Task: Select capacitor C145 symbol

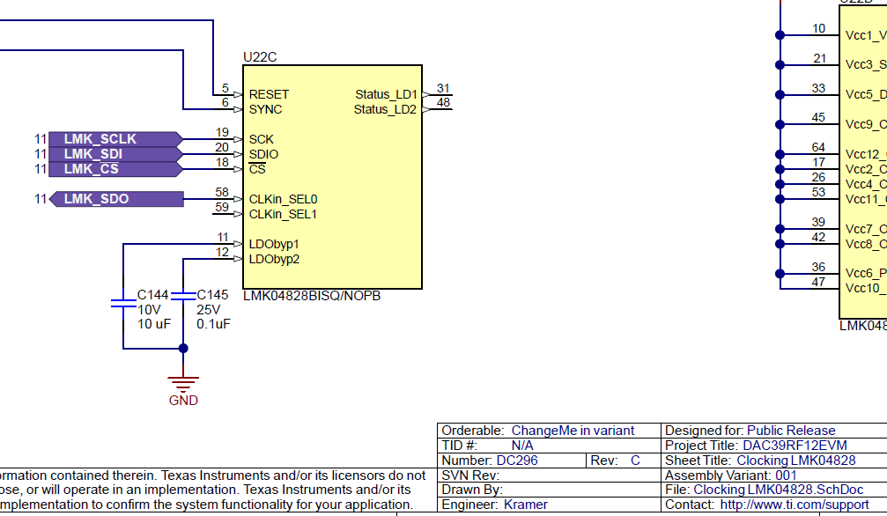Action: pos(182,299)
